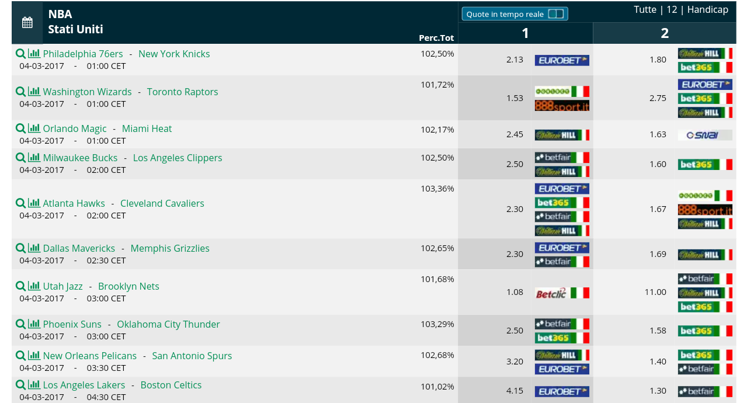Open the Miami Heat team link
The width and height of the screenshot is (747, 403).
(147, 128)
